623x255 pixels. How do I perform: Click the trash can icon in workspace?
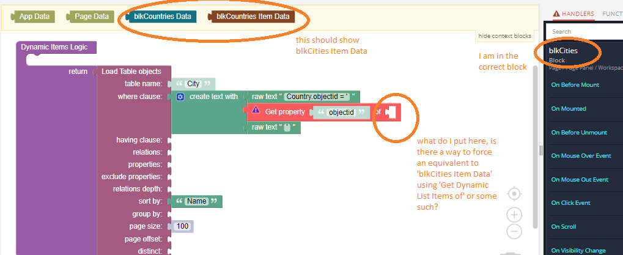click(509, 253)
